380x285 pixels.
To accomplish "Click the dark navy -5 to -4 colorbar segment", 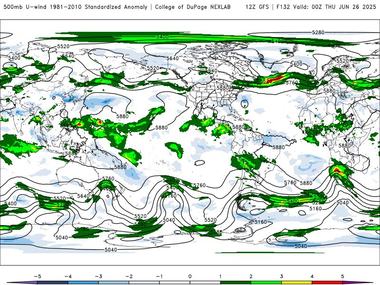I will coord(53,283).
